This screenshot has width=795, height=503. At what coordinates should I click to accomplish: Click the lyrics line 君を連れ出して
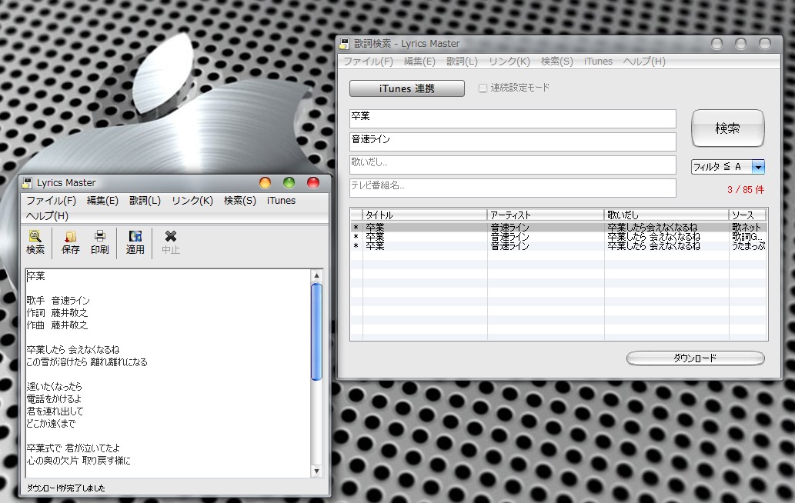tap(55, 411)
